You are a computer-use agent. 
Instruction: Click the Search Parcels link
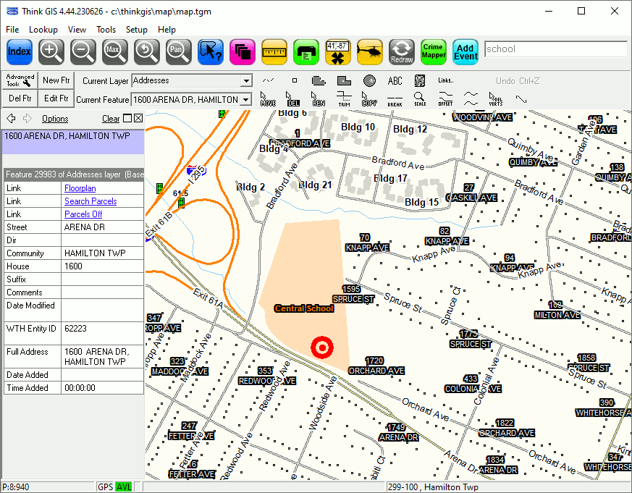click(x=90, y=201)
